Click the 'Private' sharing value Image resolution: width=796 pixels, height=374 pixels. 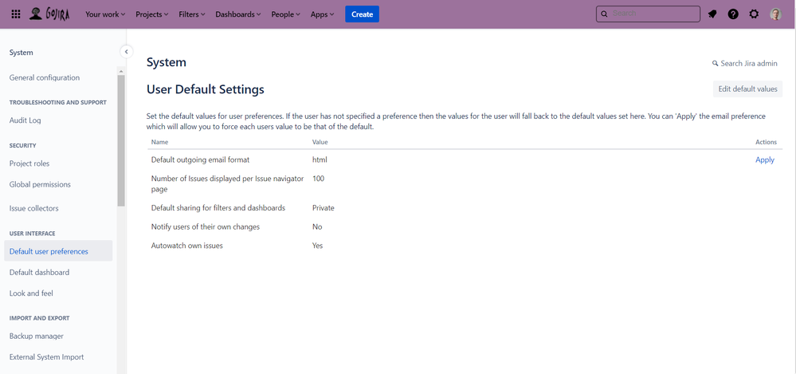[323, 208]
